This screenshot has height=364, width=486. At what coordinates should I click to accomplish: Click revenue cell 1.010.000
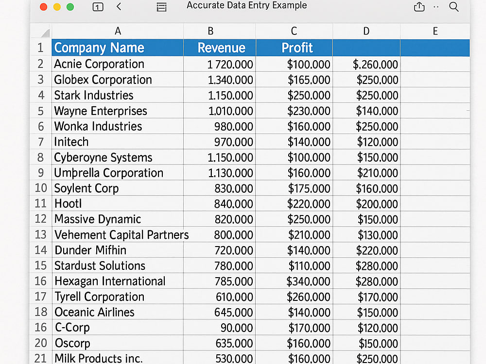(x=220, y=111)
